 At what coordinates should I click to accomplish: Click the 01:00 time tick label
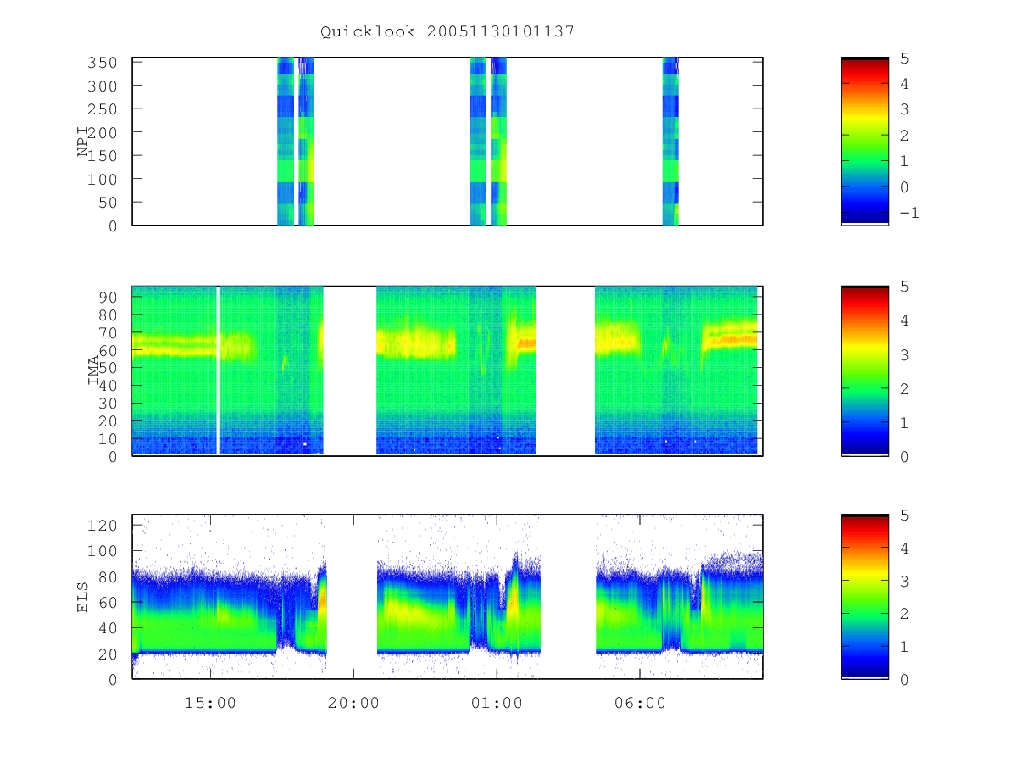pyautogui.click(x=497, y=703)
